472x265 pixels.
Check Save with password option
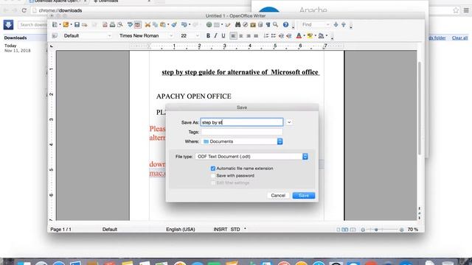(213, 176)
